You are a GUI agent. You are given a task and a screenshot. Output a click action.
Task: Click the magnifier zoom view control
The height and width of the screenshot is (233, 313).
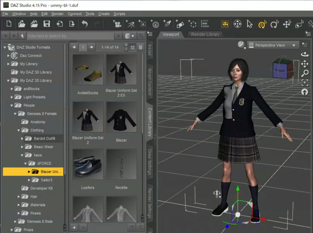pyautogui.click(x=305, y=73)
